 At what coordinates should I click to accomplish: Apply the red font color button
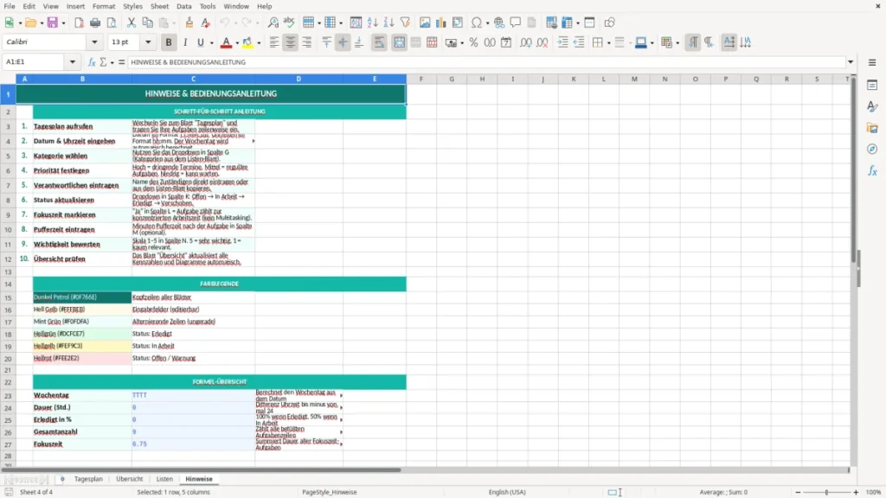(x=226, y=42)
